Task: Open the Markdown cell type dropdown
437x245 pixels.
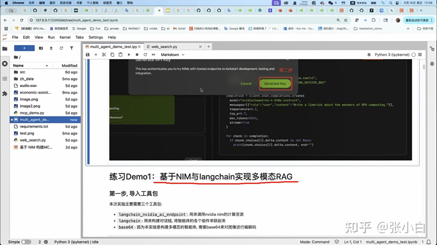Action: [x=172, y=55]
